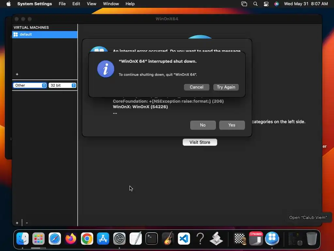Click Try Again in shutdown dialog
This screenshot has width=334, height=251.
click(226, 87)
